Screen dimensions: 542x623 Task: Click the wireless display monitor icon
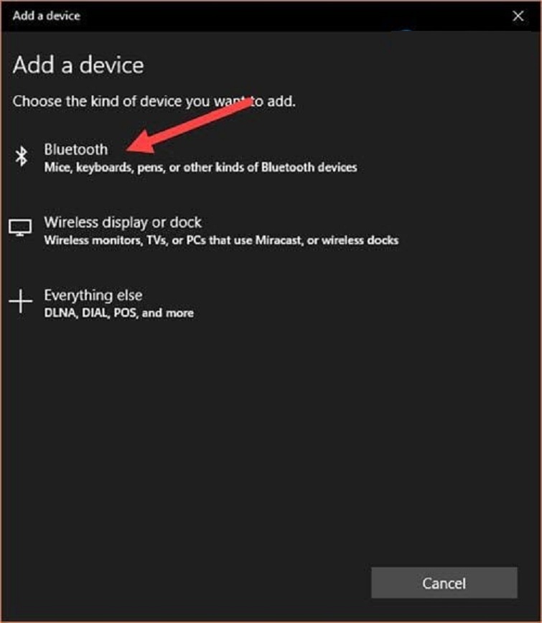(20, 228)
